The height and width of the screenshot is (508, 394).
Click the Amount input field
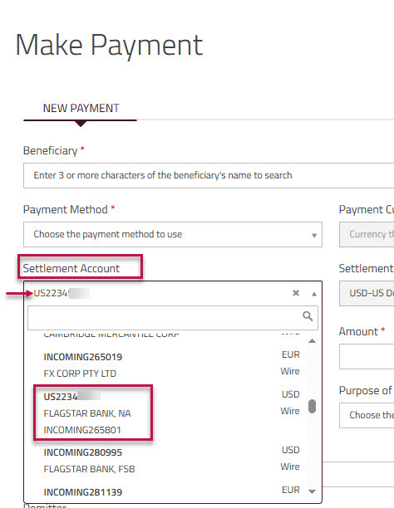(x=367, y=357)
